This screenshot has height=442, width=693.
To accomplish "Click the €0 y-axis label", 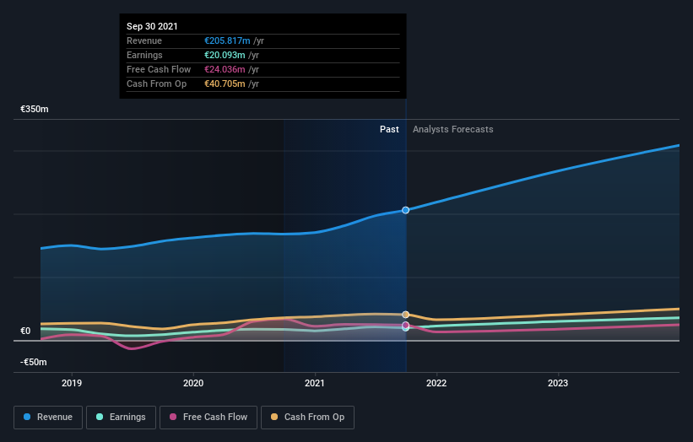I will tap(25, 331).
